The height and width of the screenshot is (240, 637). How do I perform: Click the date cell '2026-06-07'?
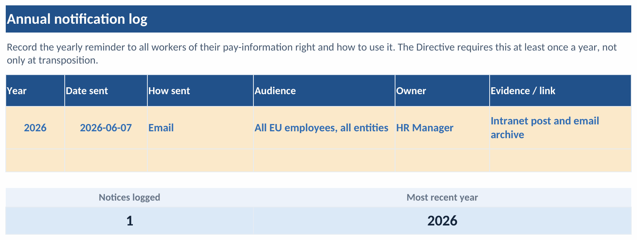[x=106, y=128]
